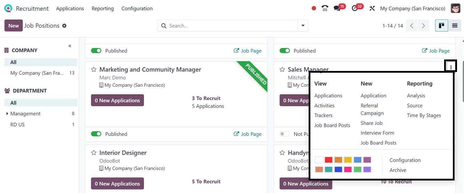This screenshot has width=464, height=193.
Task: Go to the next records page
Action: (x=424, y=26)
